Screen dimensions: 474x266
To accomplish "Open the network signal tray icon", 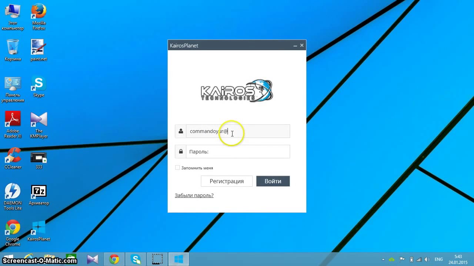I will click(419, 260).
